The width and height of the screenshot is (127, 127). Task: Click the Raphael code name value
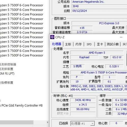[x=84, y=57]
